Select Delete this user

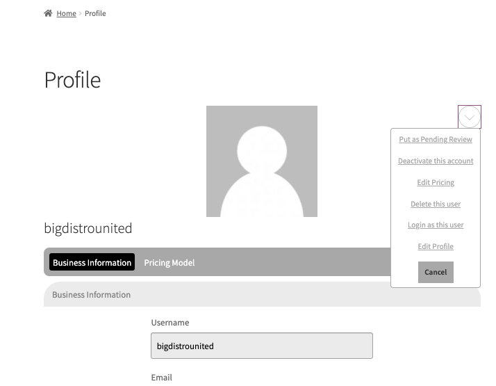(436, 204)
